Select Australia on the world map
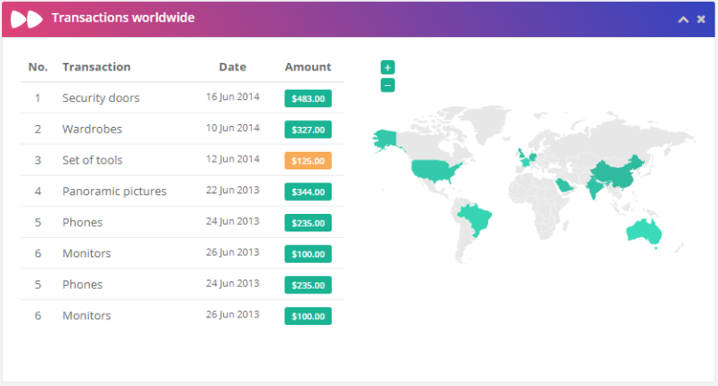Viewport: 718px width, 386px height. [643, 231]
